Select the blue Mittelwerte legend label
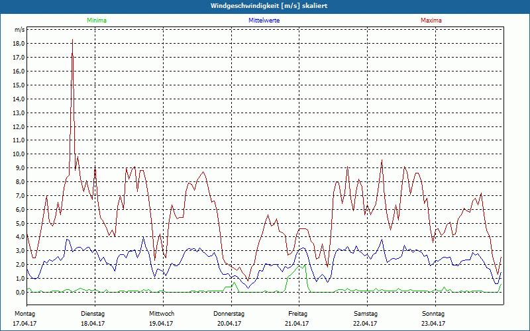 (264, 21)
